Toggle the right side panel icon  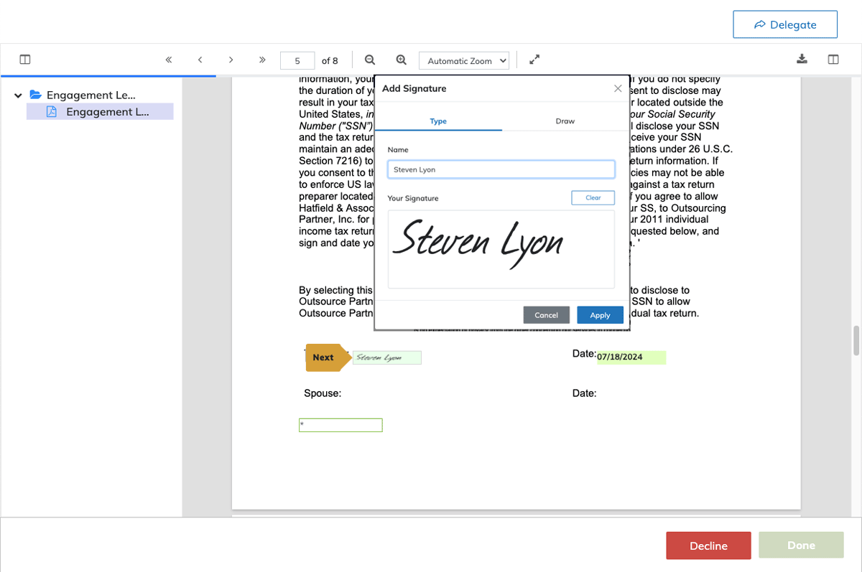pyautogui.click(x=833, y=60)
